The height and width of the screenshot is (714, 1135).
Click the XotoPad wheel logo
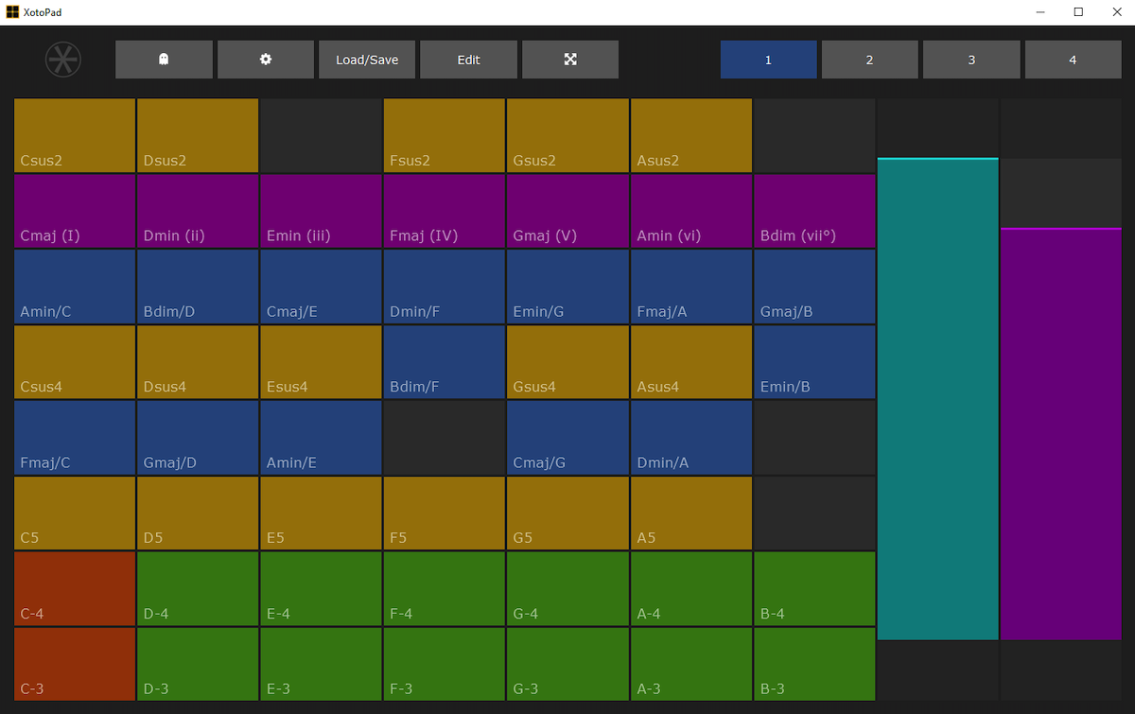coord(62,59)
